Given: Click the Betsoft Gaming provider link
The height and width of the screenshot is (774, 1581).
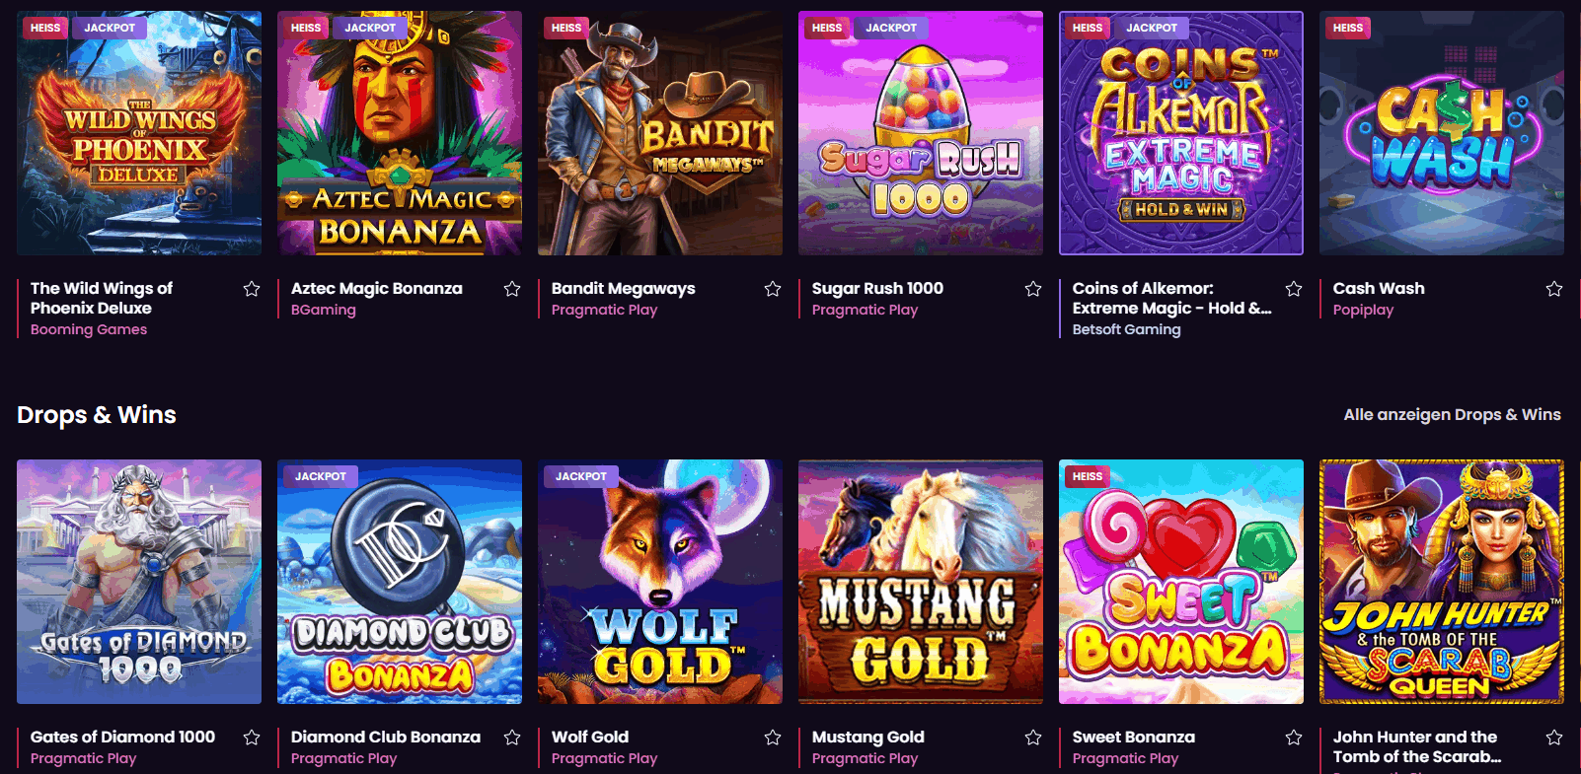Looking at the screenshot, I should click(1126, 329).
